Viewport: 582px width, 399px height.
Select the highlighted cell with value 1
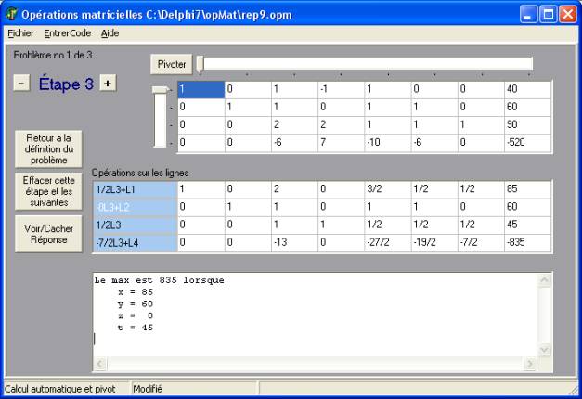click(201, 89)
